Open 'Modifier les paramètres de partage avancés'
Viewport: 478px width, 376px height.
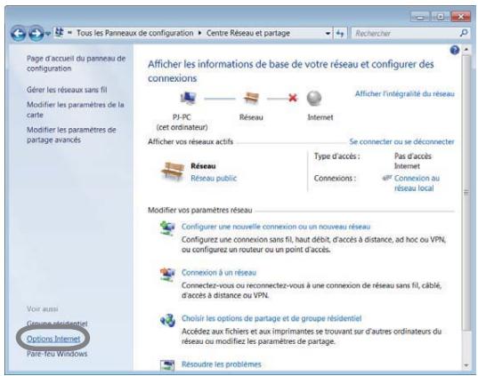pyautogui.click(x=71, y=134)
